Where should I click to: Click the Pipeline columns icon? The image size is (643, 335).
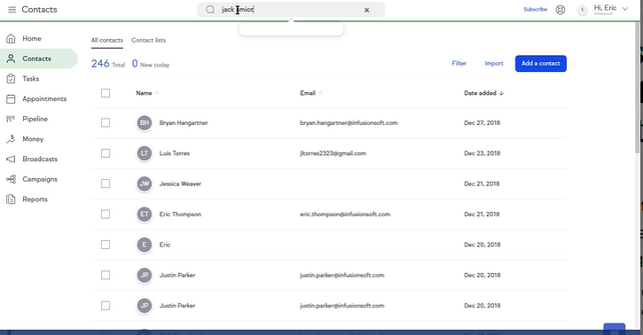pyautogui.click(x=11, y=119)
